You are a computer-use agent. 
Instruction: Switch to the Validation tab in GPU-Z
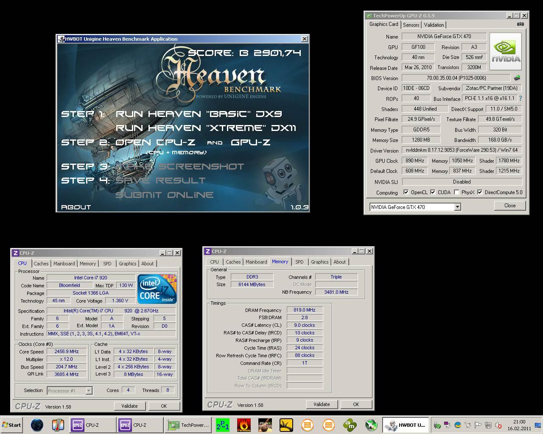coord(434,25)
